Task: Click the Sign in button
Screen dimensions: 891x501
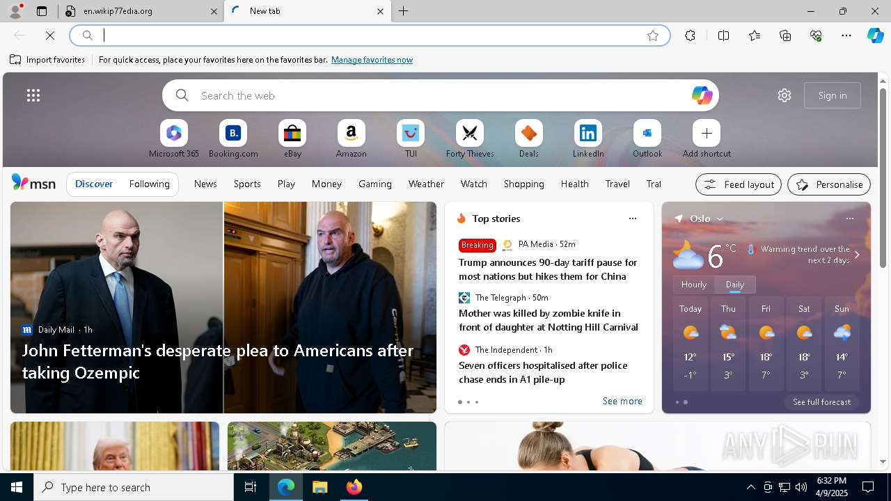Action: pos(833,95)
